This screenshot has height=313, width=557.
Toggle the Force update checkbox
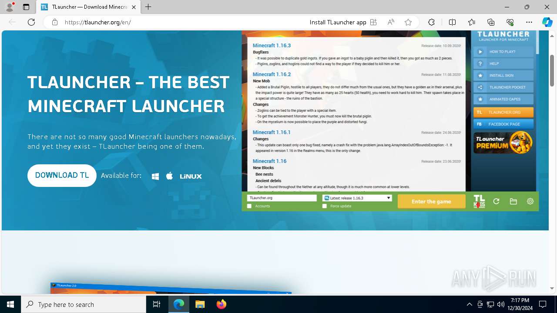pos(325,206)
